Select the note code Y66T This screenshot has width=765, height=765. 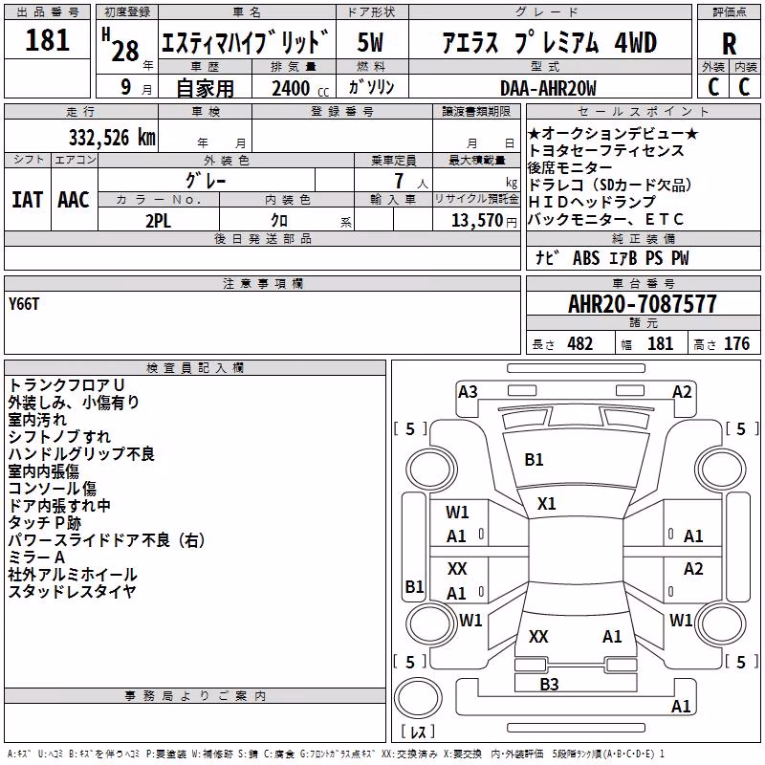23,304
